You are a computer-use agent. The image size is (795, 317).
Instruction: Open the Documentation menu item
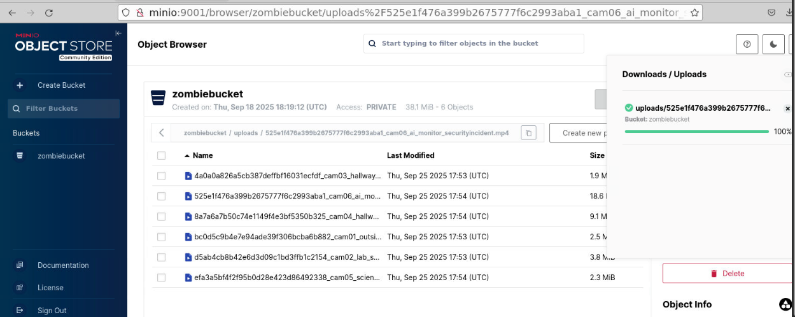63,265
